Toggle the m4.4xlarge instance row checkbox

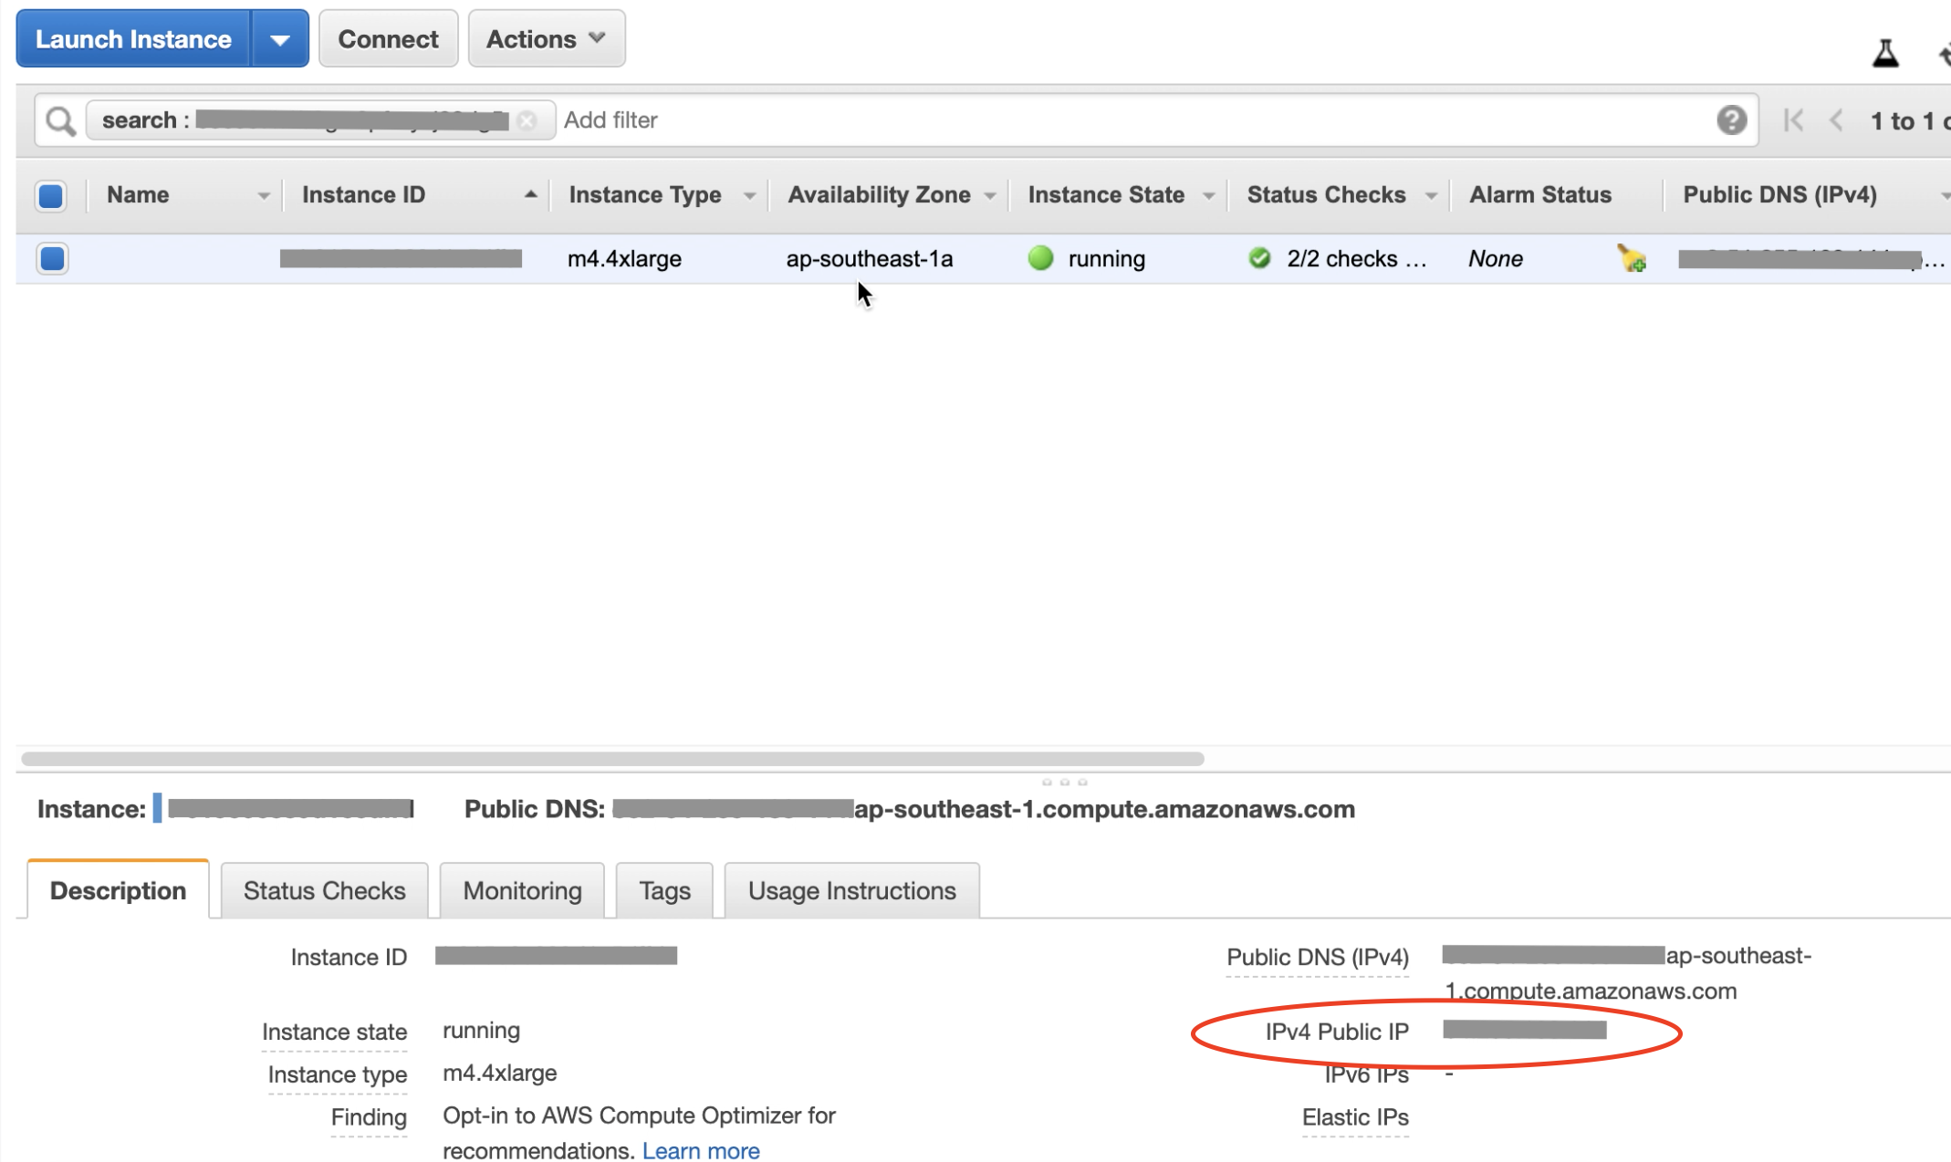click(x=52, y=258)
